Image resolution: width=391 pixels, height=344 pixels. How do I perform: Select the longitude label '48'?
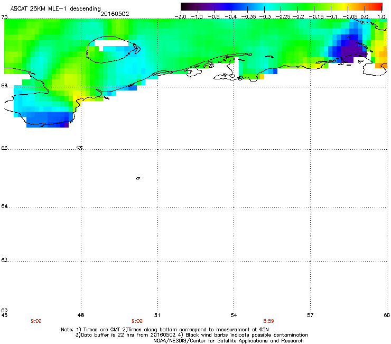pyautogui.click(x=81, y=315)
